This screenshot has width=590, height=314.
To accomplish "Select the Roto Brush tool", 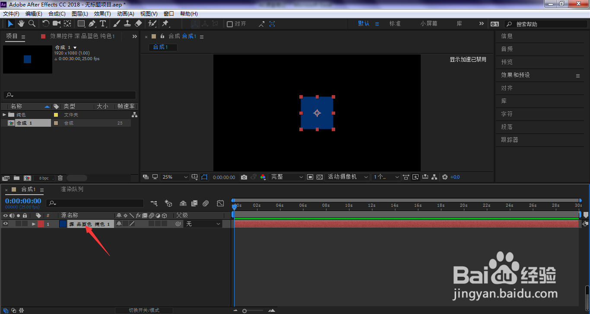I will tap(152, 24).
